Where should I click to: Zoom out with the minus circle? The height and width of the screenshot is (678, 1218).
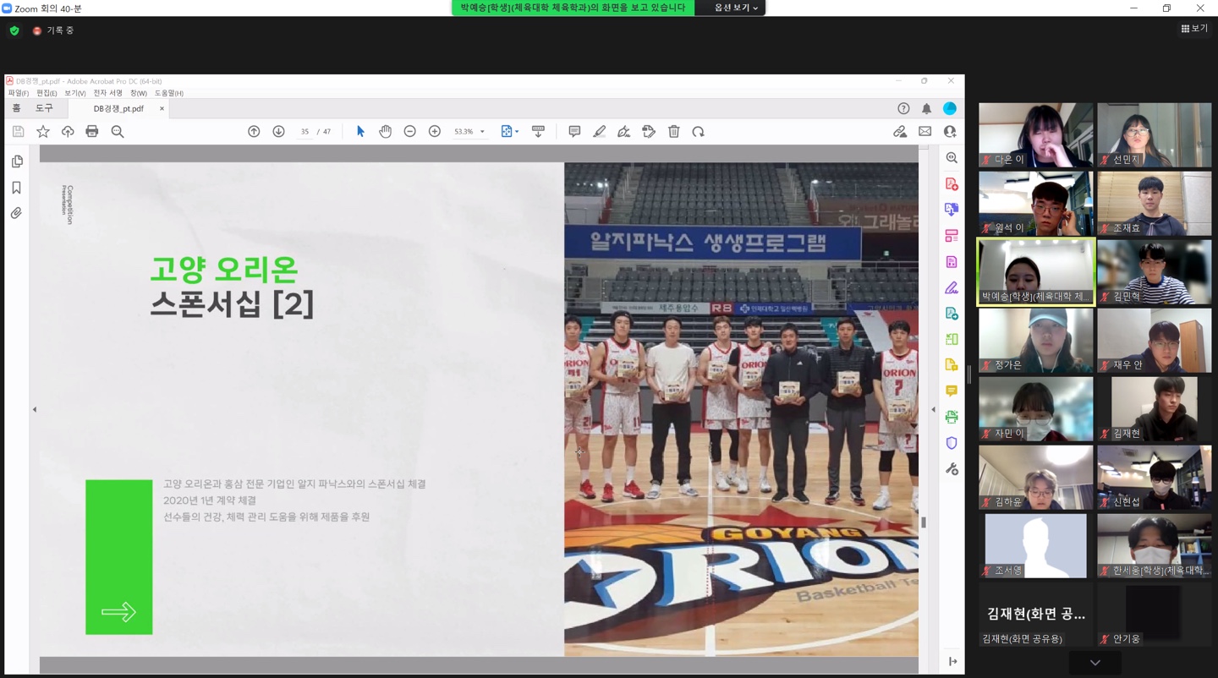pos(409,132)
